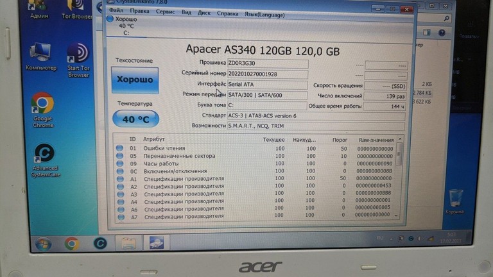The width and height of the screenshot is (493, 277).
Task: Click the Буква тома C: field
Action: pos(267,105)
